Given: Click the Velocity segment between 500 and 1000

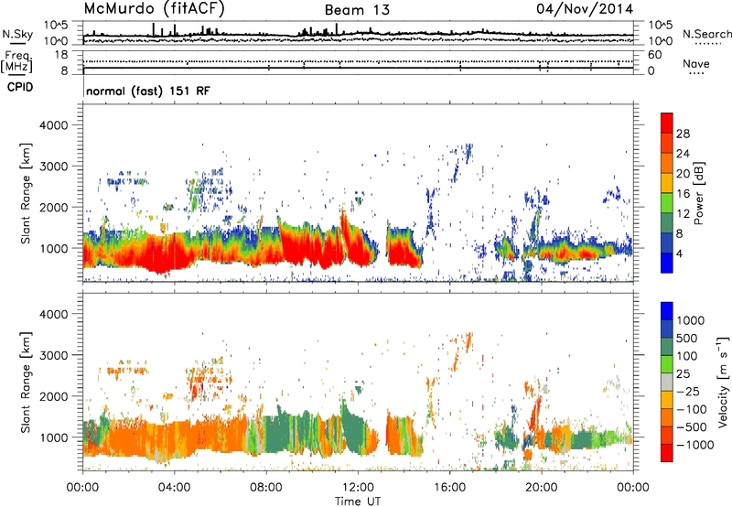Looking at the screenshot, I should coord(667,329).
